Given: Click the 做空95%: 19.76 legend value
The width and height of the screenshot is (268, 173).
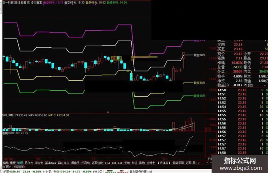Looking at the screenshot, I should point(53,2).
